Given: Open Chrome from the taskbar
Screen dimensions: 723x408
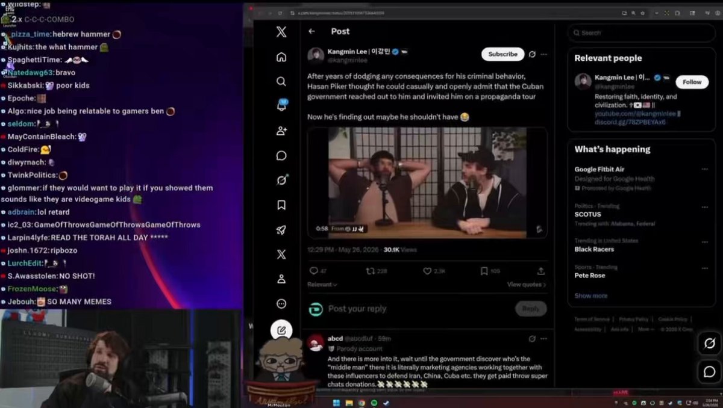Looking at the screenshot, I should [x=361, y=403].
